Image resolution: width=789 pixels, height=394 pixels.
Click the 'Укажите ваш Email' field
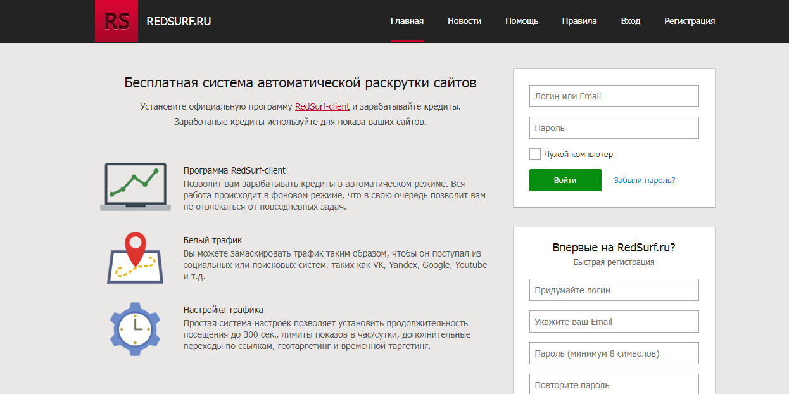[614, 322]
